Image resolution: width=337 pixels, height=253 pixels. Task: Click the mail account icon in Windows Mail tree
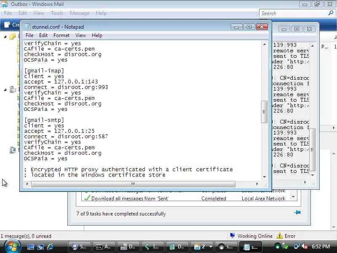click(x=13, y=89)
